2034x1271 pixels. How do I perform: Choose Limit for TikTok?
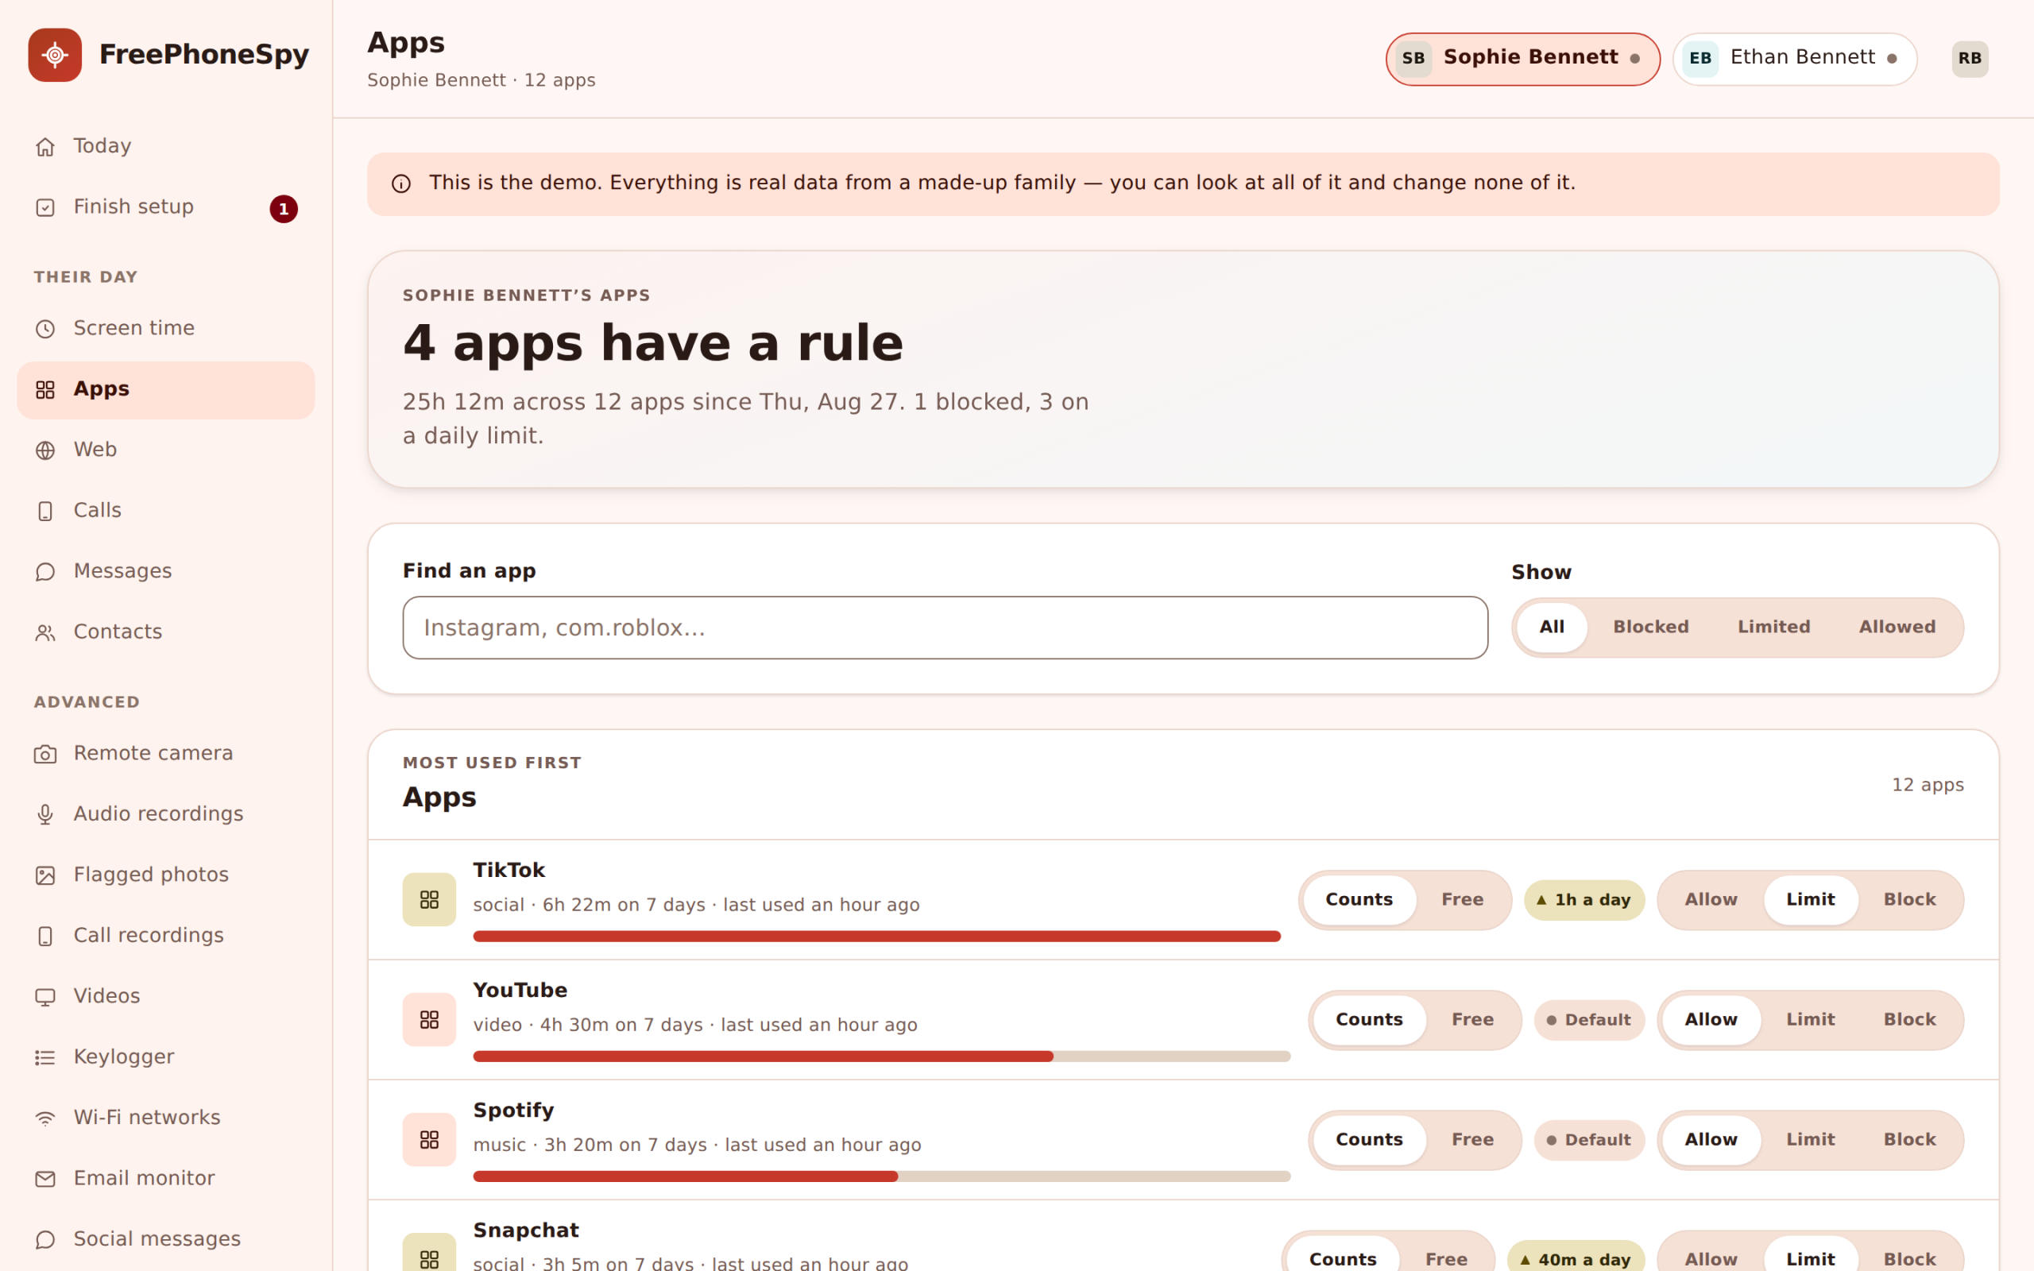(1810, 899)
